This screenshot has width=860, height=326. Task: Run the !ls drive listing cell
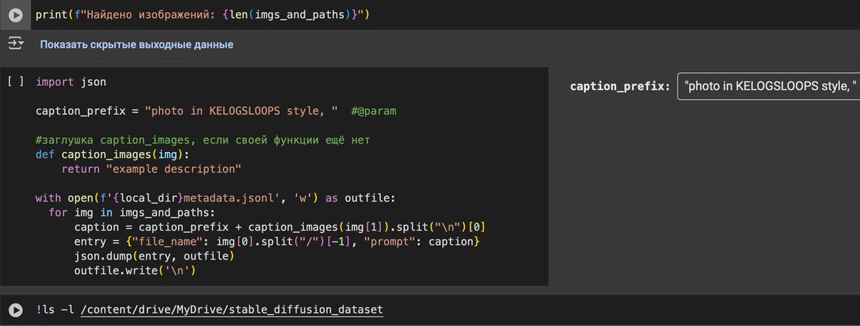point(15,310)
